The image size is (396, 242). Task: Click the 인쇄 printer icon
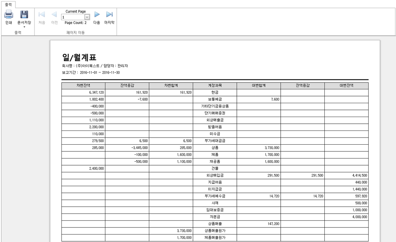tap(9, 15)
